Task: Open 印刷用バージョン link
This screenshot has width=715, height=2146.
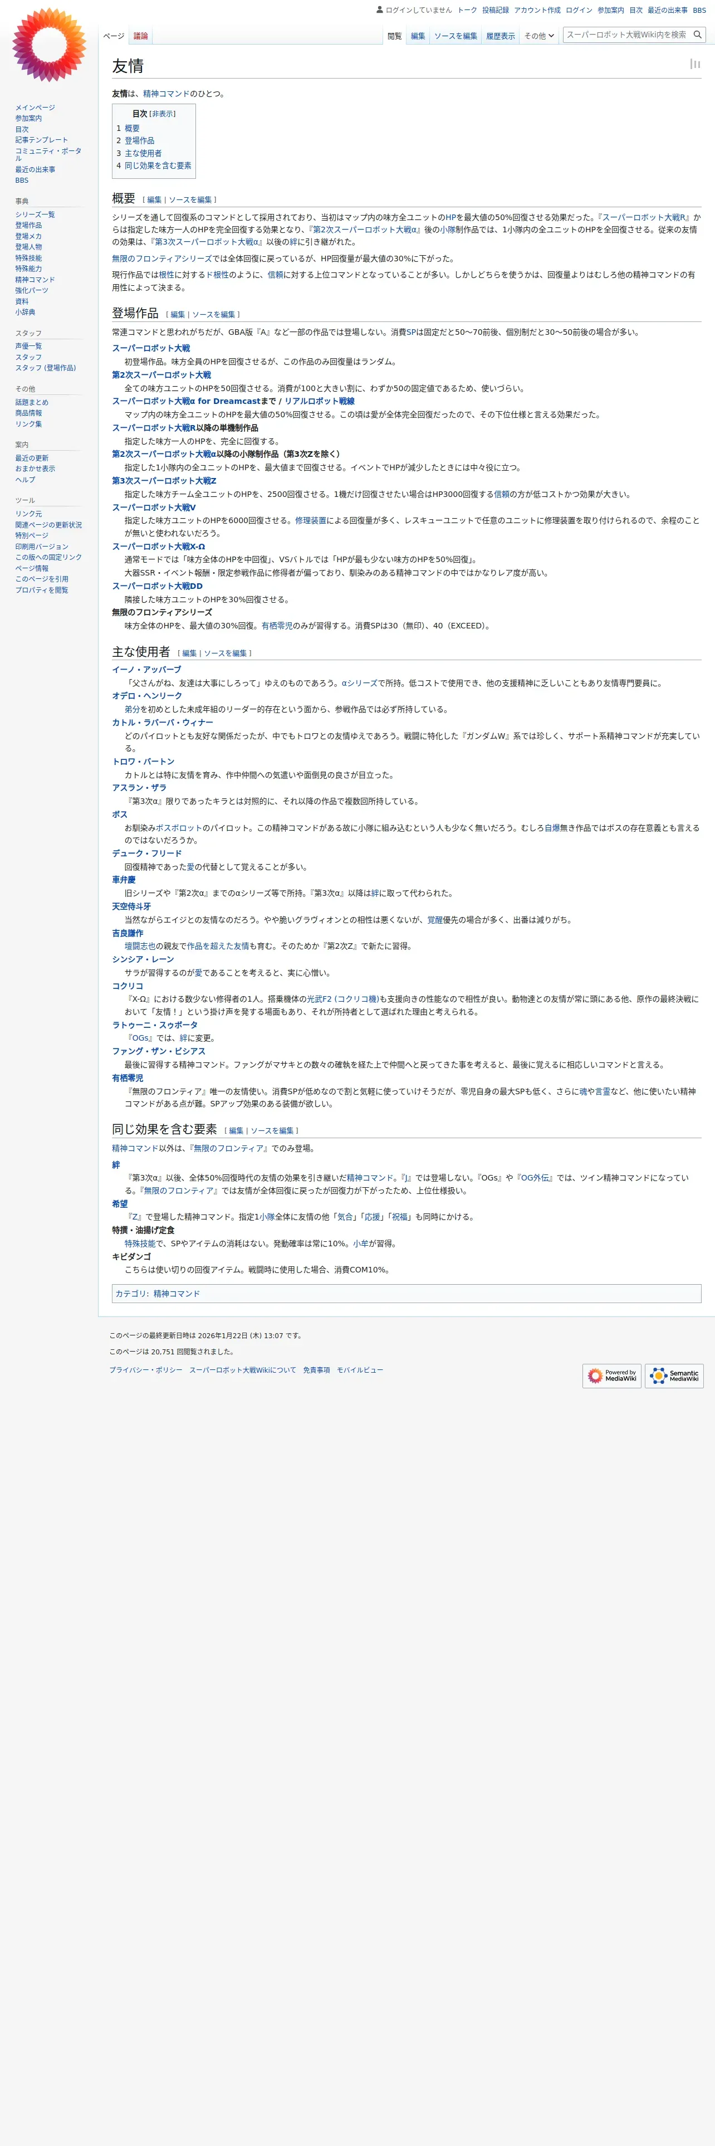Action: (42, 547)
